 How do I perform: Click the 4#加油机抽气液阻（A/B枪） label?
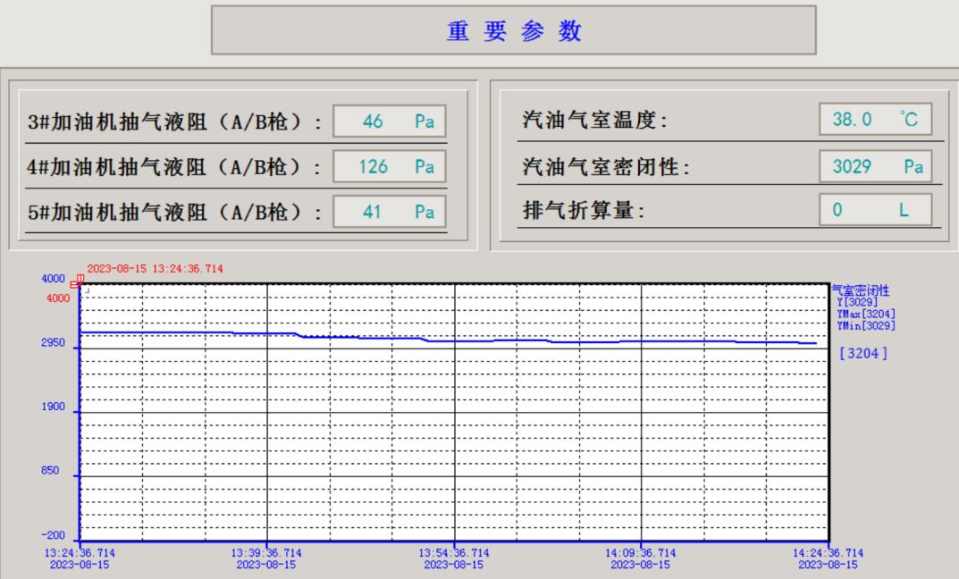[x=174, y=167]
